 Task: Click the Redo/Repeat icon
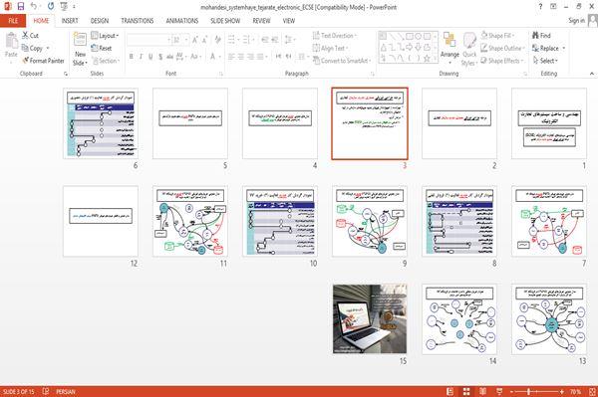(x=51, y=7)
